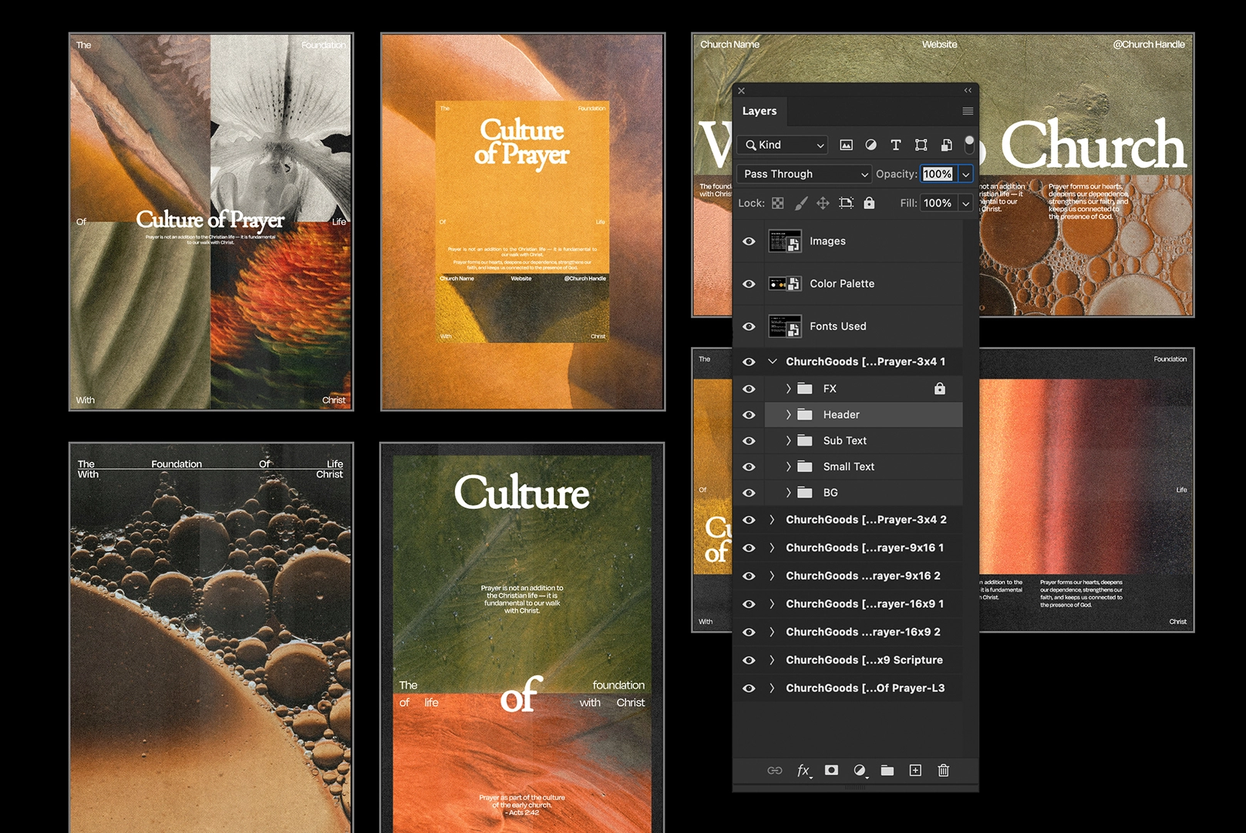
Task: Open the Layers panel menu
Action: click(x=968, y=111)
